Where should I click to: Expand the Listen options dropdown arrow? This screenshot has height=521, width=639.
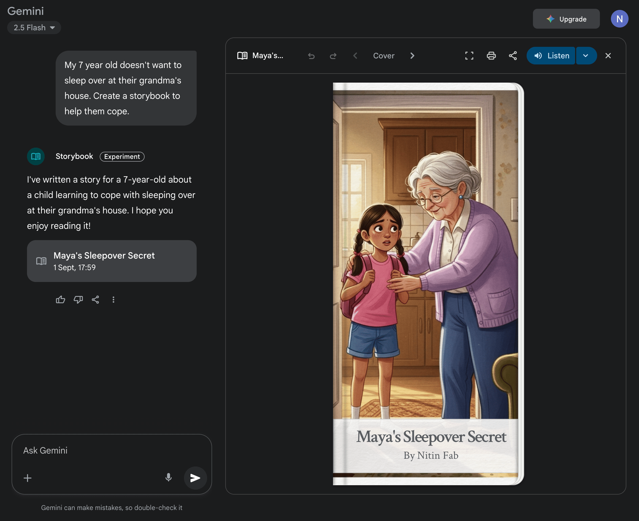[x=586, y=56]
